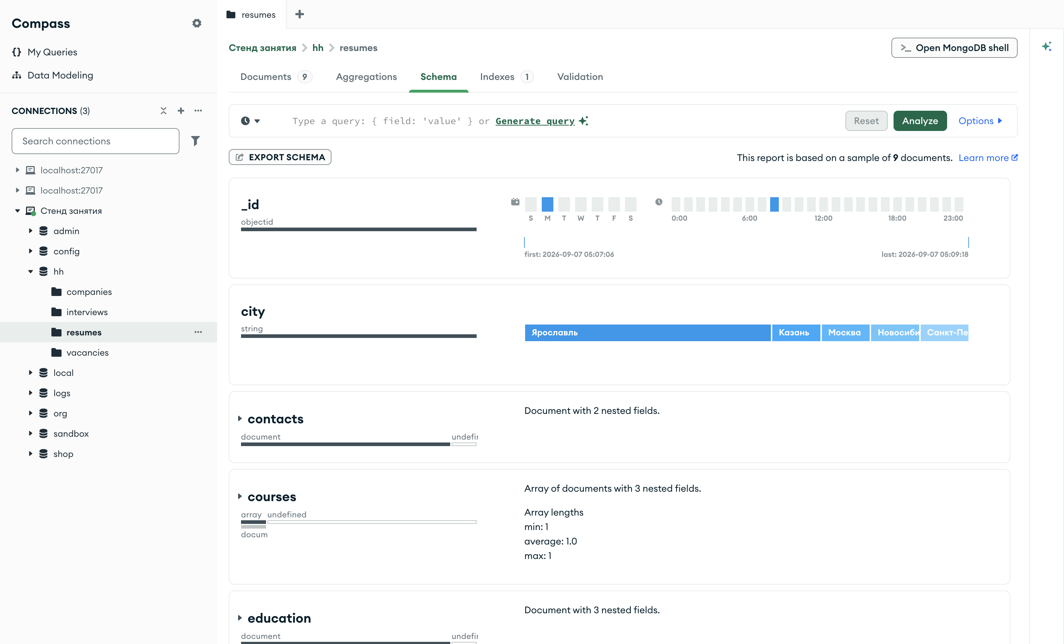Collapse the hh database
The image size is (1064, 644).
pyautogui.click(x=30, y=271)
